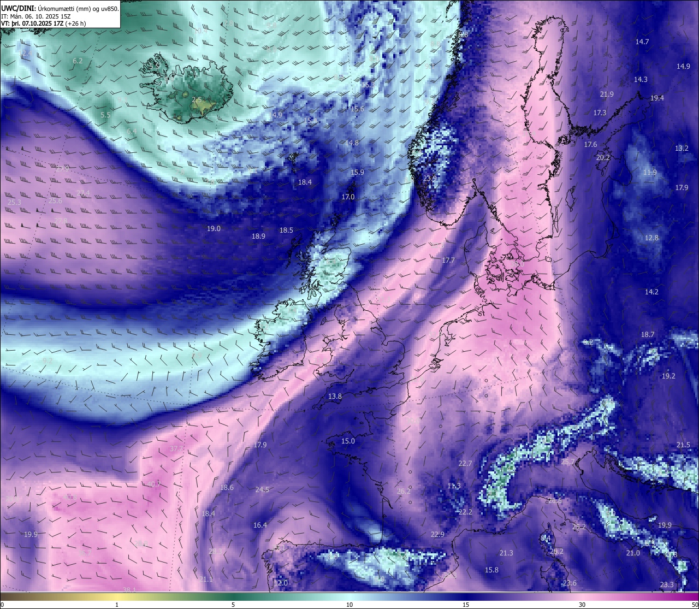This screenshot has height=609, width=699.
Task: Click the "0" label under the color scale
Action: click(2, 605)
